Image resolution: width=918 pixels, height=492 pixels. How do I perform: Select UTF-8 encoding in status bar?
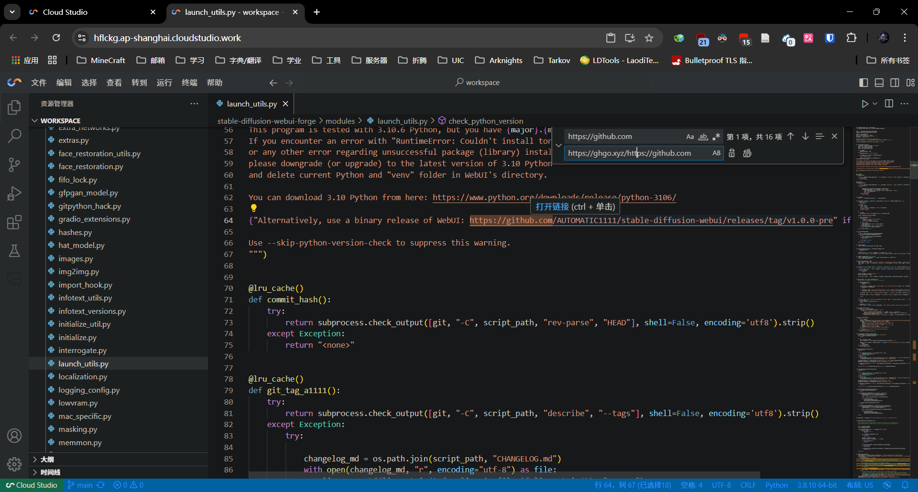[721, 485]
